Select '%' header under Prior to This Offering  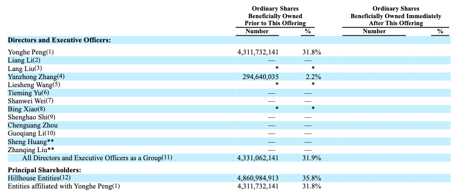pos(308,31)
